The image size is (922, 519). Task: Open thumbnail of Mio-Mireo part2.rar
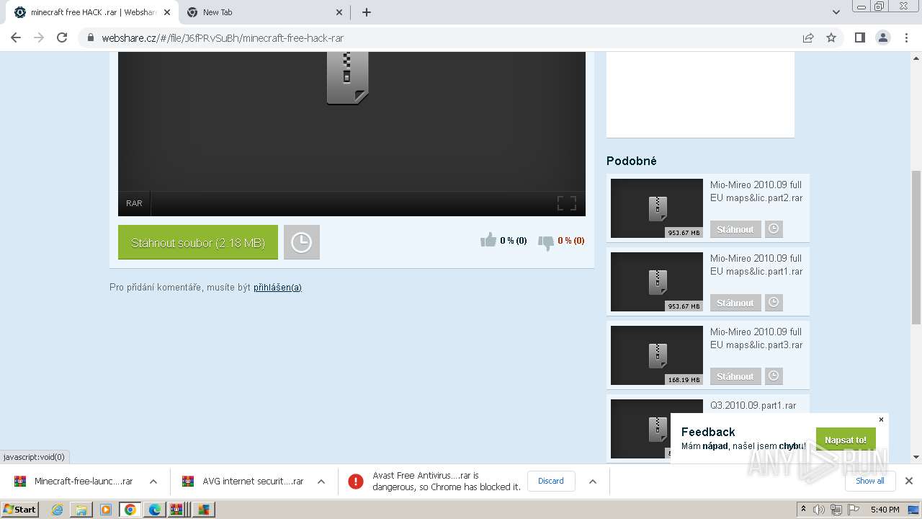pos(657,208)
